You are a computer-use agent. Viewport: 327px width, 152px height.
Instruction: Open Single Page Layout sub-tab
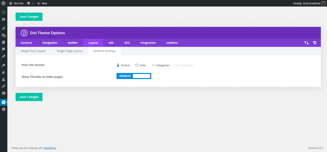tap(69, 51)
